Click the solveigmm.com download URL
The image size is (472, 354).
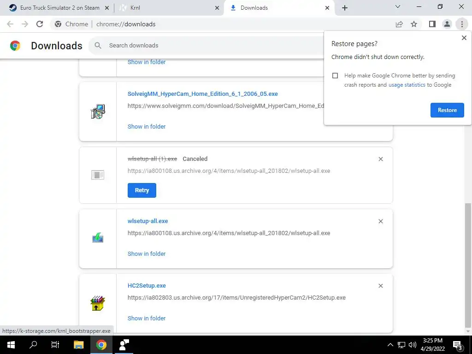point(226,106)
